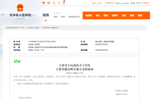Screen dimensions: 151x99
Task: Select document number 吉政发〔2022〕11号 in table
Action: (x=36, y=50)
